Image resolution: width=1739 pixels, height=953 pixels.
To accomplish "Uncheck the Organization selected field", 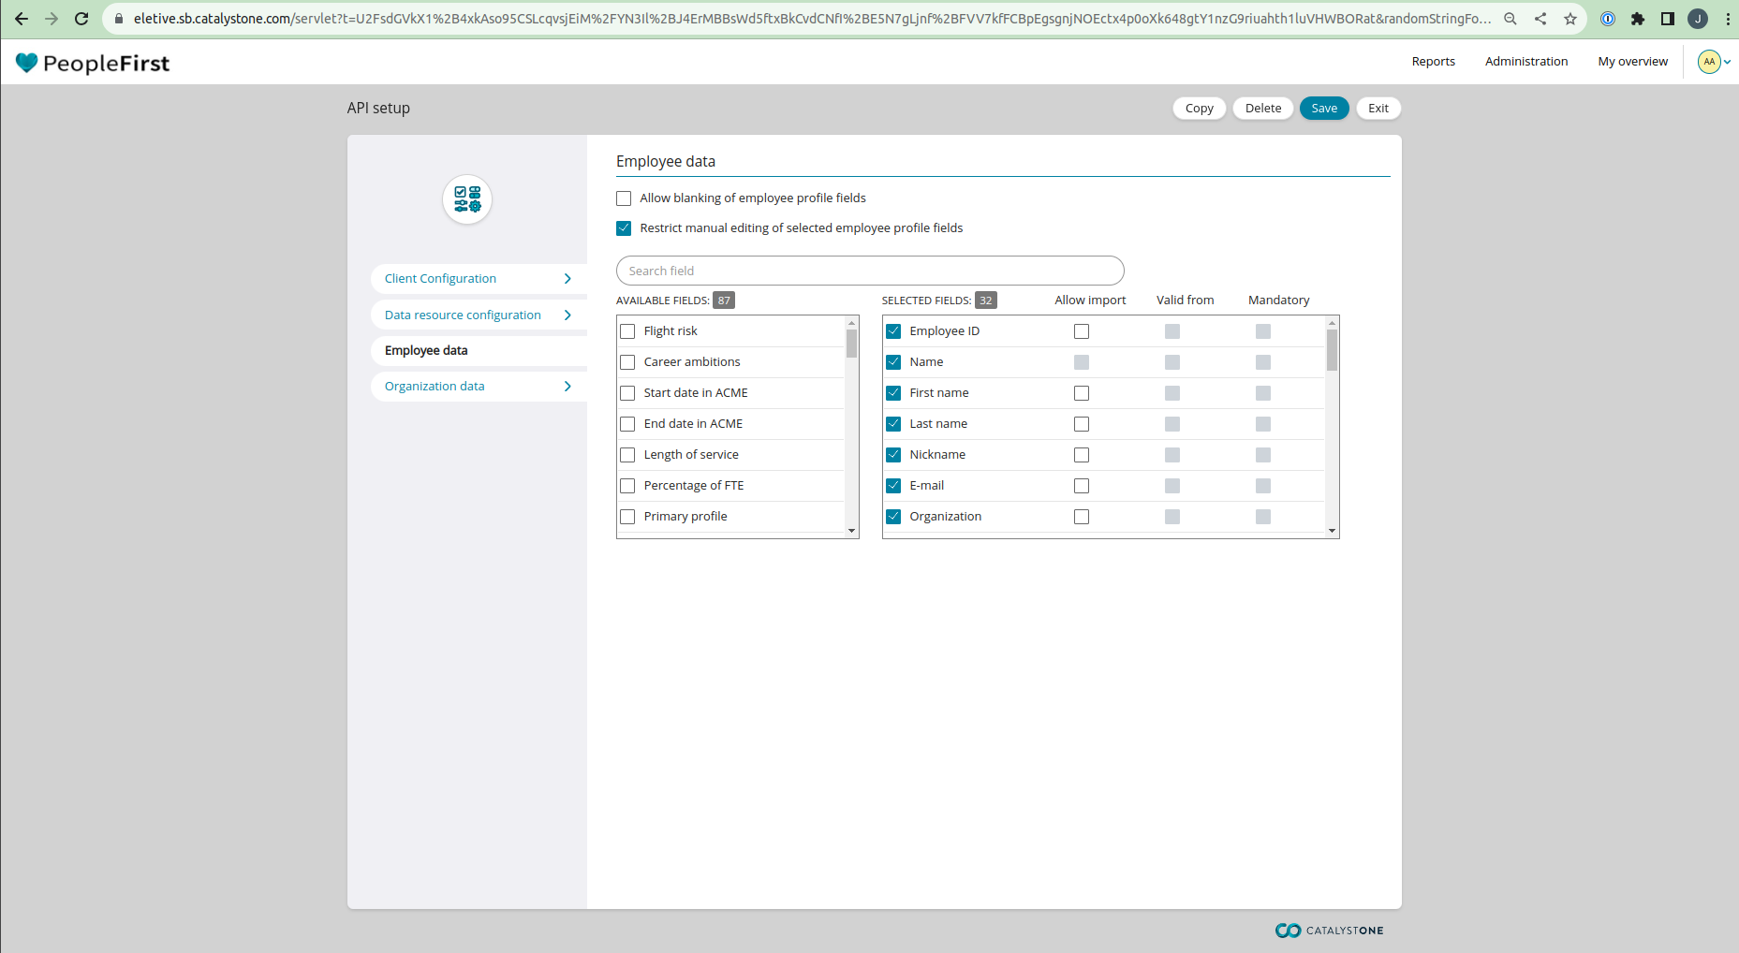I will tap(893, 517).
